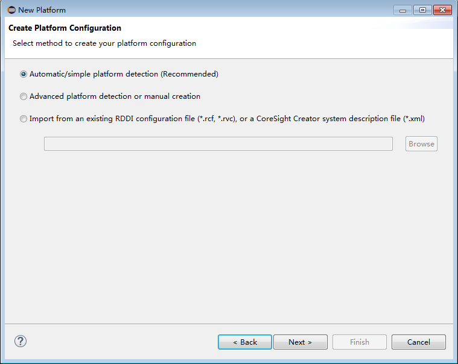Go back with the < Back button
458x364 pixels.
click(245, 342)
